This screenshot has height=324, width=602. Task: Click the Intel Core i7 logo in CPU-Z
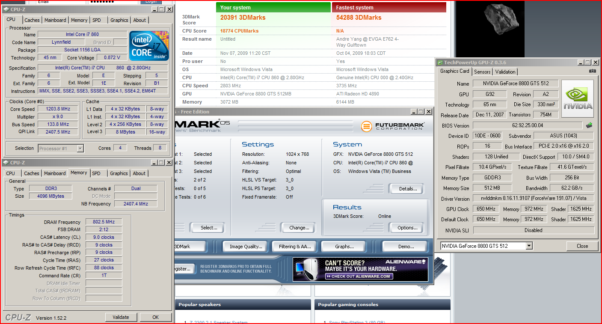(x=149, y=46)
